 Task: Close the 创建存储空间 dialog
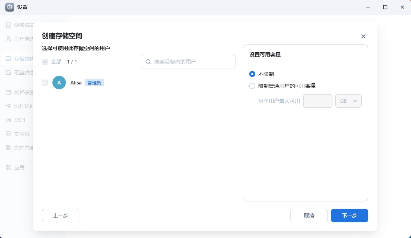coord(363,36)
